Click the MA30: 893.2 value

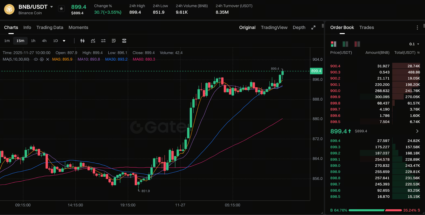coord(116,59)
